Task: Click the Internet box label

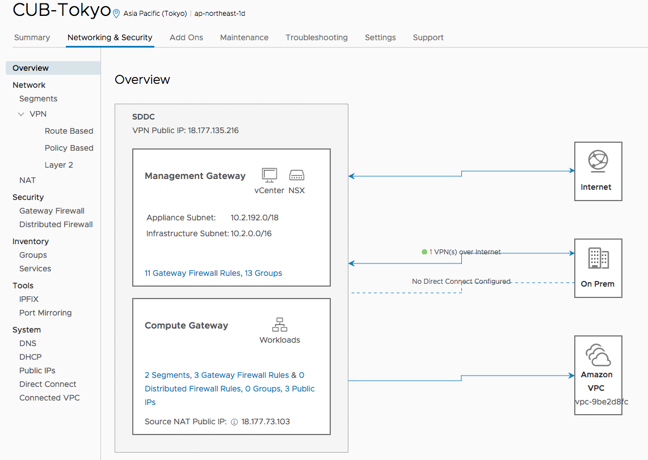Action: coord(596,188)
